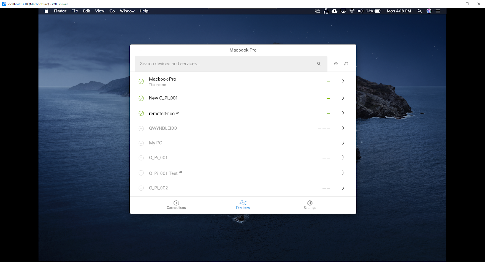Click the offline status icon for GWYNBLEIDD
The width and height of the screenshot is (485, 262).
(141, 129)
